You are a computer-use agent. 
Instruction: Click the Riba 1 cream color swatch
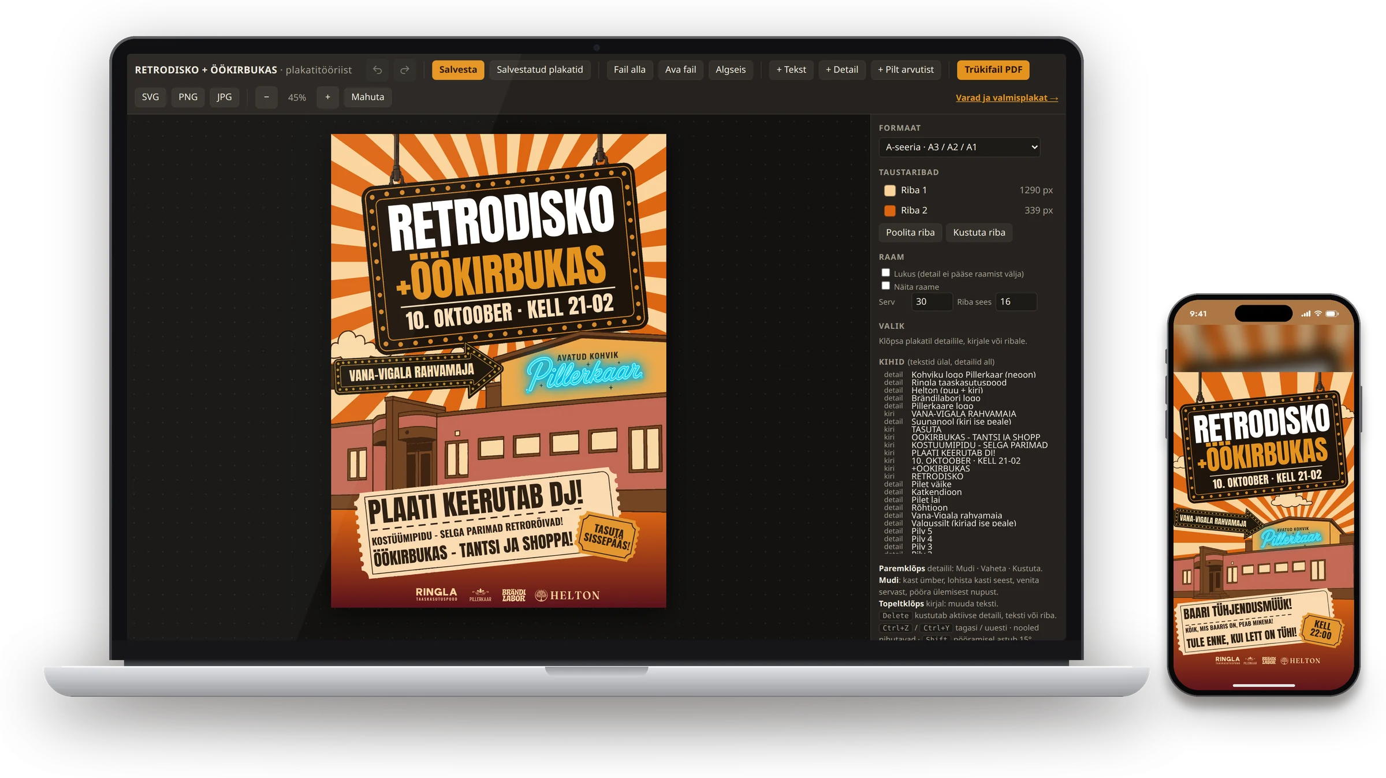click(x=890, y=190)
